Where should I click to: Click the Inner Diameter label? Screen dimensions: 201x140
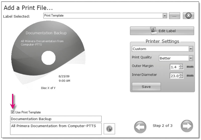(144, 75)
